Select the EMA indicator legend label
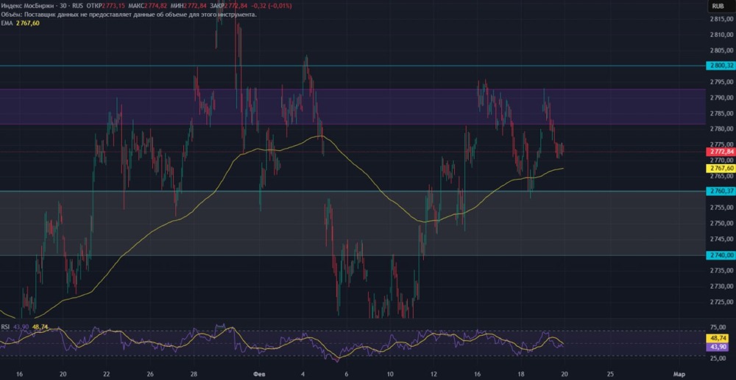Screen dimensions: 736x380 (x=7, y=23)
